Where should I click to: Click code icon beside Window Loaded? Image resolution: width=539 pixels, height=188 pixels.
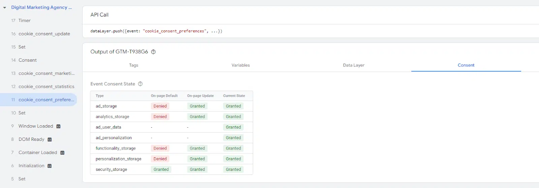pyautogui.click(x=58, y=126)
